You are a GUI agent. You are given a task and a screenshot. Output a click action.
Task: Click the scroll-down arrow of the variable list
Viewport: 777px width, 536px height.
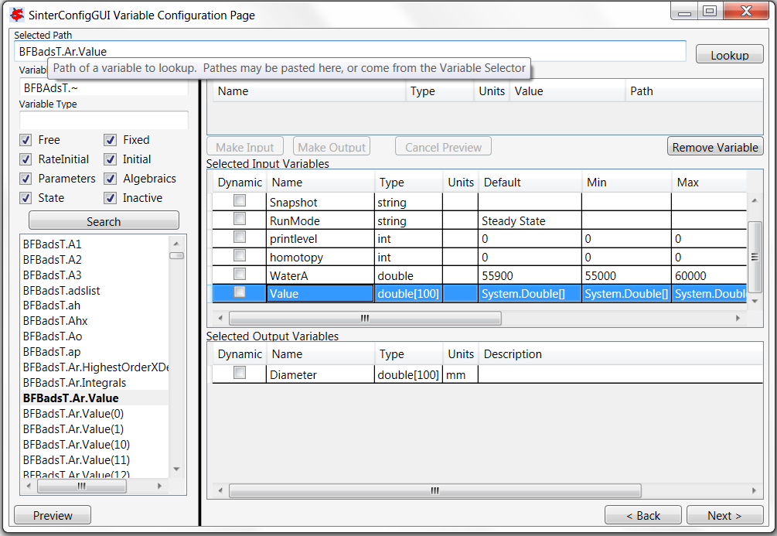pyautogui.click(x=176, y=468)
